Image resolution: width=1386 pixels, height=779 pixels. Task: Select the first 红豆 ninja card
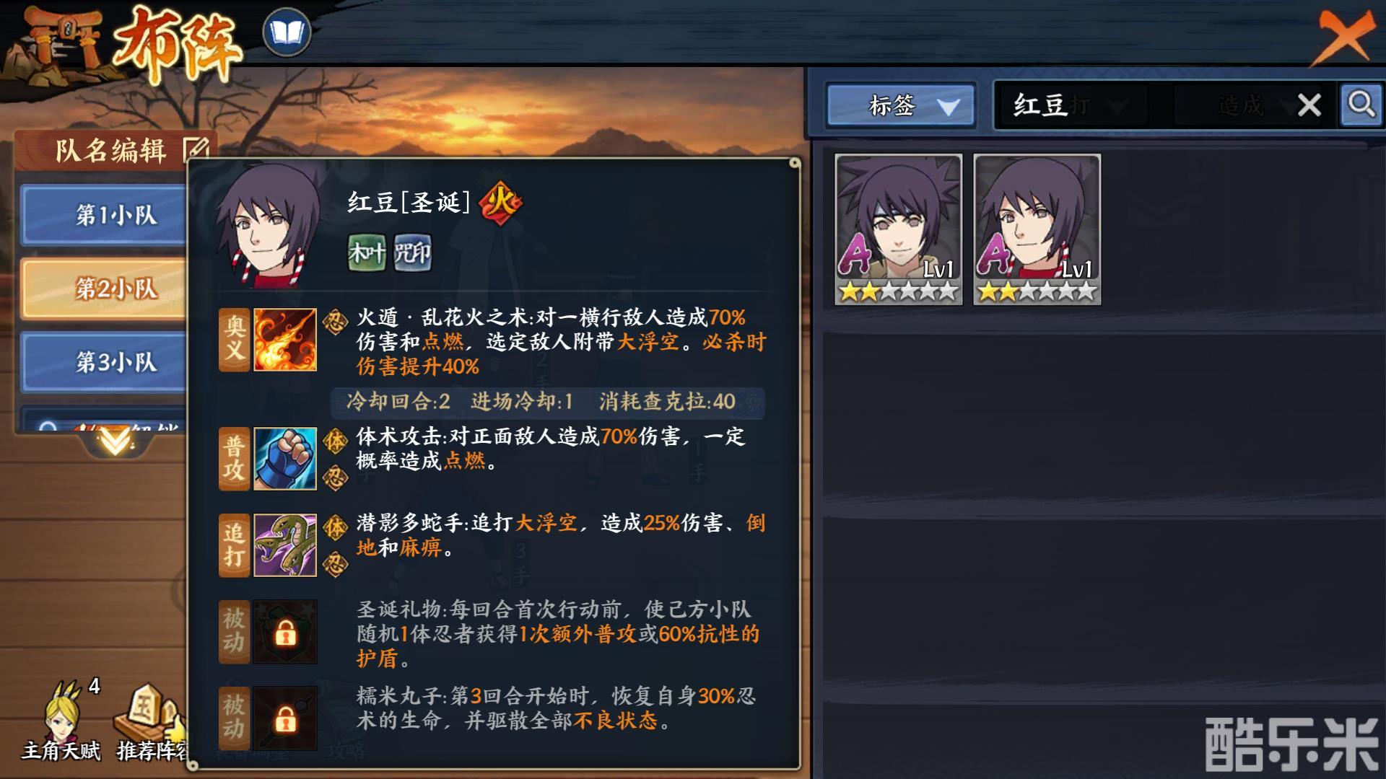pyautogui.click(x=899, y=229)
